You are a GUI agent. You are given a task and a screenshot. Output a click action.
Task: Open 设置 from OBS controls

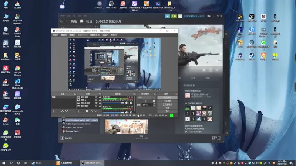[167, 108]
